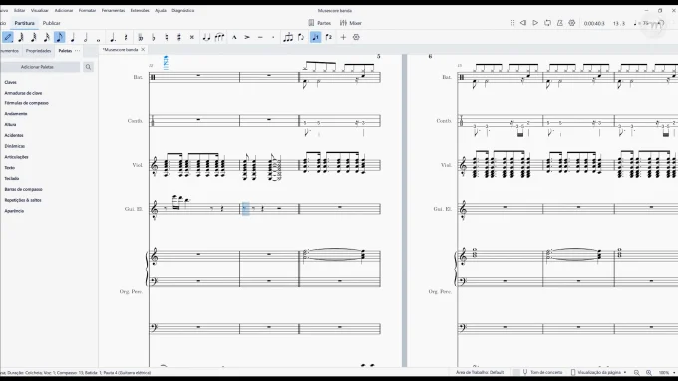The height and width of the screenshot is (381, 678).
Task: Open the Editar menu
Action: point(20,10)
